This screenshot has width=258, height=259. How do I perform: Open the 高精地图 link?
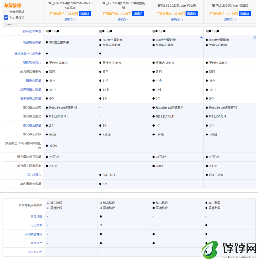point(36,216)
